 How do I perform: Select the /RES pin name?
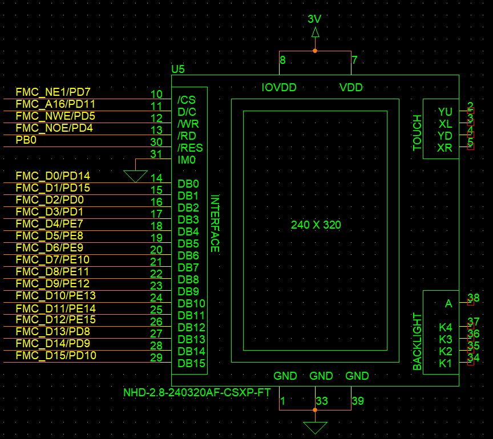(x=190, y=148)
